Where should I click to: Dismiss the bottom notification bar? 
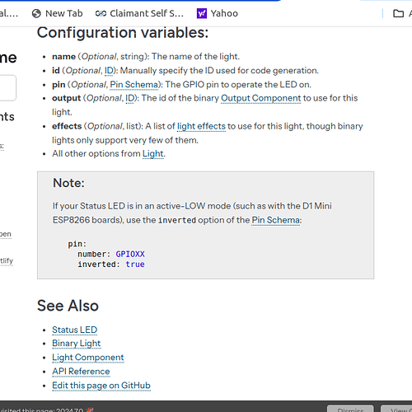[350, 409]
